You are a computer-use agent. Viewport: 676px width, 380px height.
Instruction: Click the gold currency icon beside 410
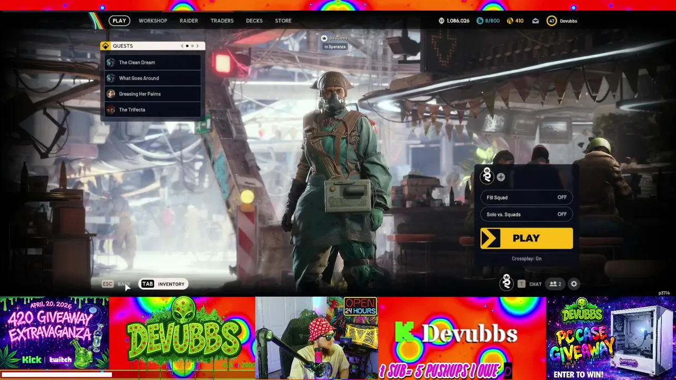(x=510, y=21)
